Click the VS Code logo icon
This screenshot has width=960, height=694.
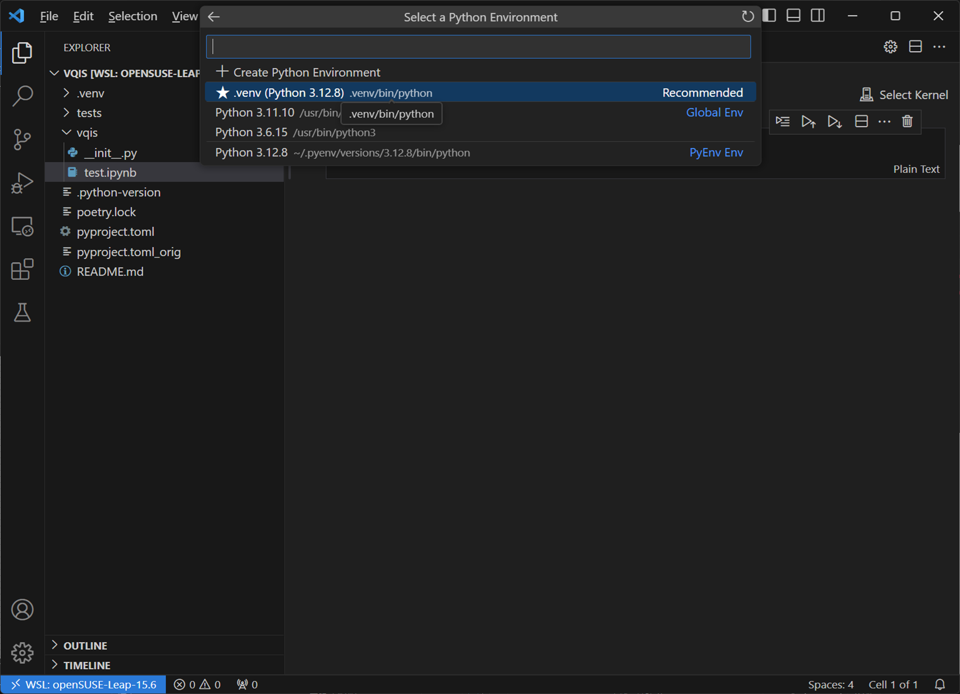pyautogui.click(x=17, y=16)
